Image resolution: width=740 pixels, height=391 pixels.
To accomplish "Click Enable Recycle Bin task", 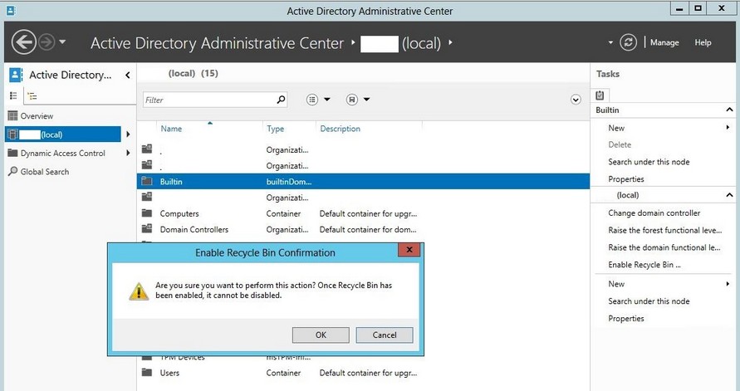I will point(644,265).
